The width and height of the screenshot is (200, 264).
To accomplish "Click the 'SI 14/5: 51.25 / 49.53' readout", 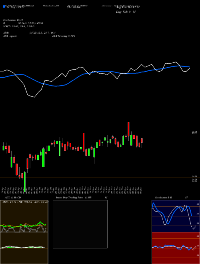I will point(31,23).
